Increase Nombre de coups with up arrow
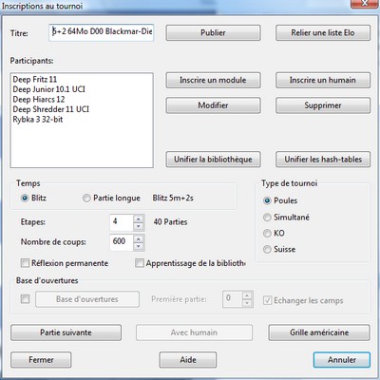Screen dimensions: 380x380 138,238
